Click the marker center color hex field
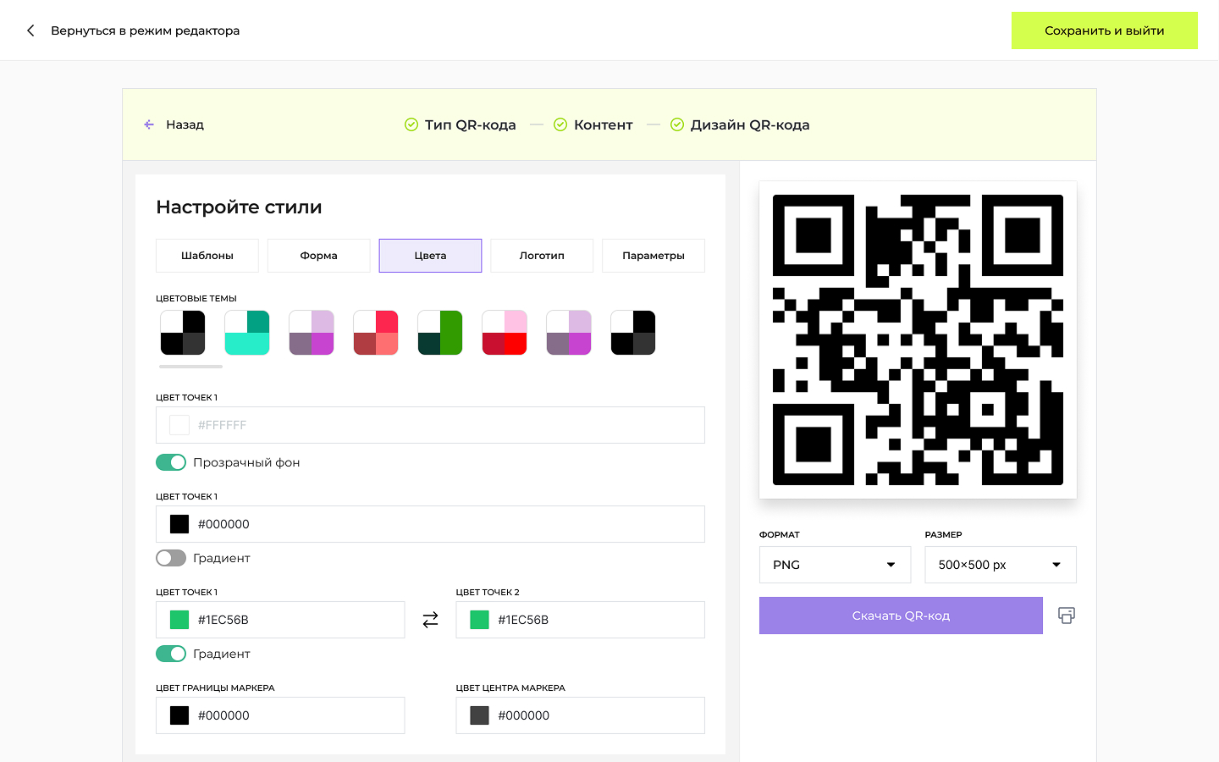1219x762 pixels. pos(593,715)
